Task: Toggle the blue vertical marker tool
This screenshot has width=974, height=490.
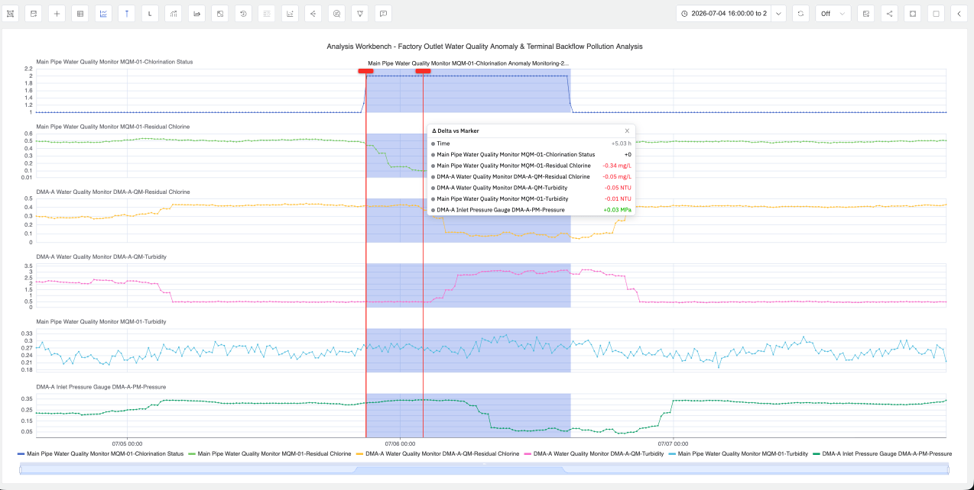Action: point(126,14)
